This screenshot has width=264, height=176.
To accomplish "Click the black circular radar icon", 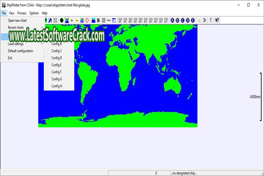I will point(62,21).
